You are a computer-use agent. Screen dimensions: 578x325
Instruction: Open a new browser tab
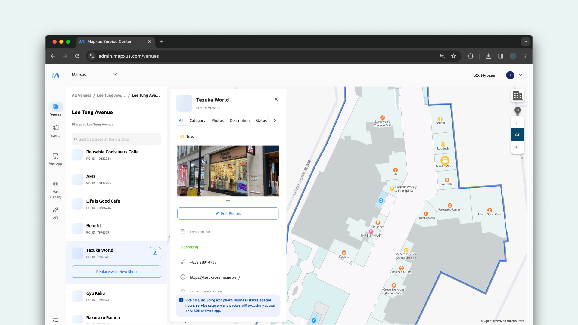tap(162, 42)
